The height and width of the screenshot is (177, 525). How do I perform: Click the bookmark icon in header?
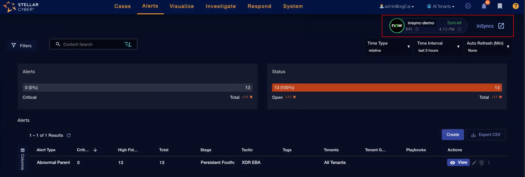coord(500,6)
